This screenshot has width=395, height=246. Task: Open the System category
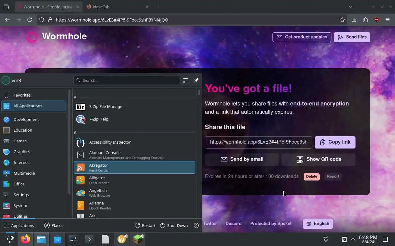click(x=33, y=205)
